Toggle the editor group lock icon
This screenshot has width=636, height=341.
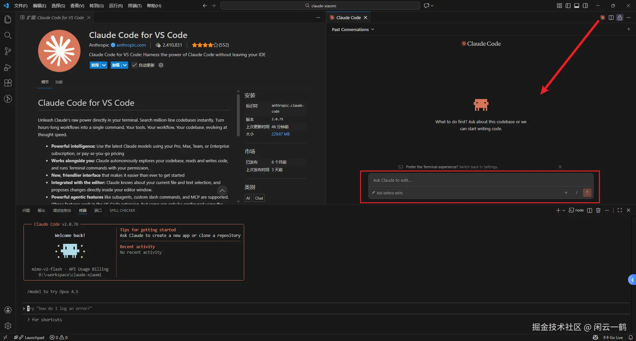click(620, 18)
